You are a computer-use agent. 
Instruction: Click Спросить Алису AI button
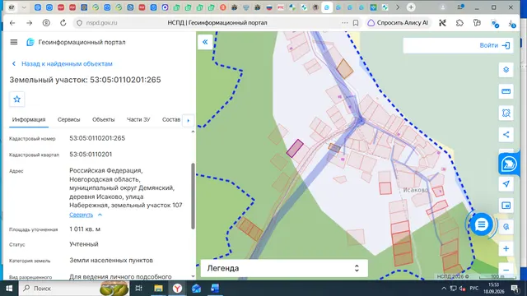pyautogui.click(x=399, y=23)
